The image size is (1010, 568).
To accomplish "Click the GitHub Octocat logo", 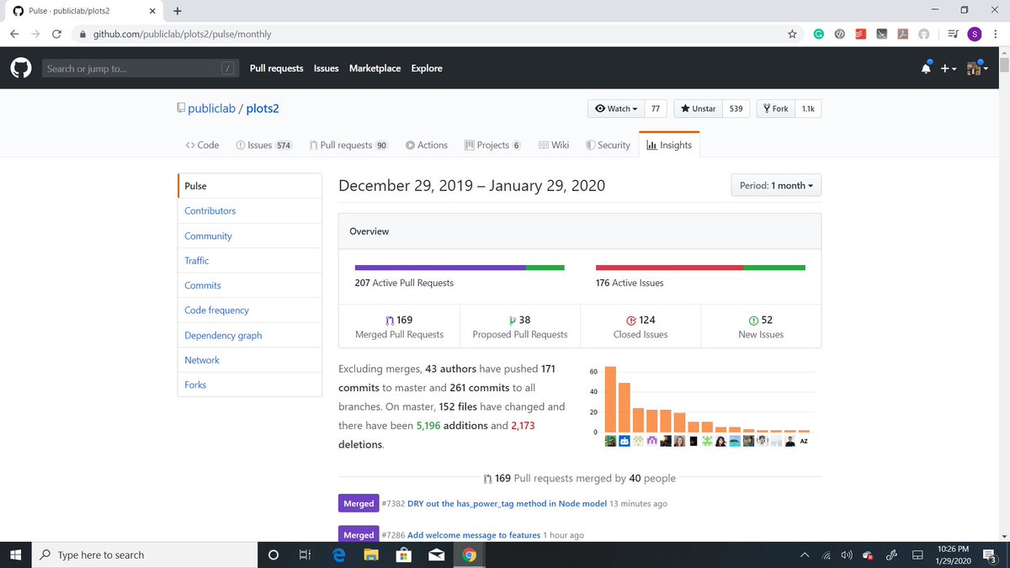I will tap(21, 68).
